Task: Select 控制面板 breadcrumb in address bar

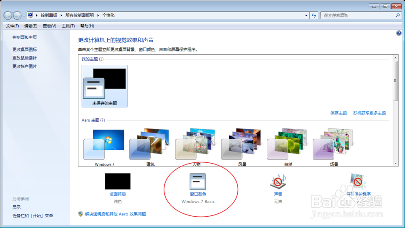Action: 49,15
